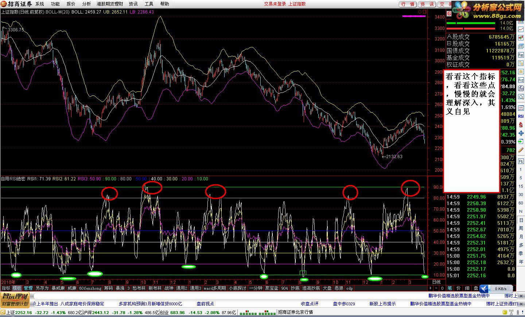Switch to 年 yearly period in sidebar
Viewport: 525px width, 317px height.
pyautogui.click(x=521, y=262)
